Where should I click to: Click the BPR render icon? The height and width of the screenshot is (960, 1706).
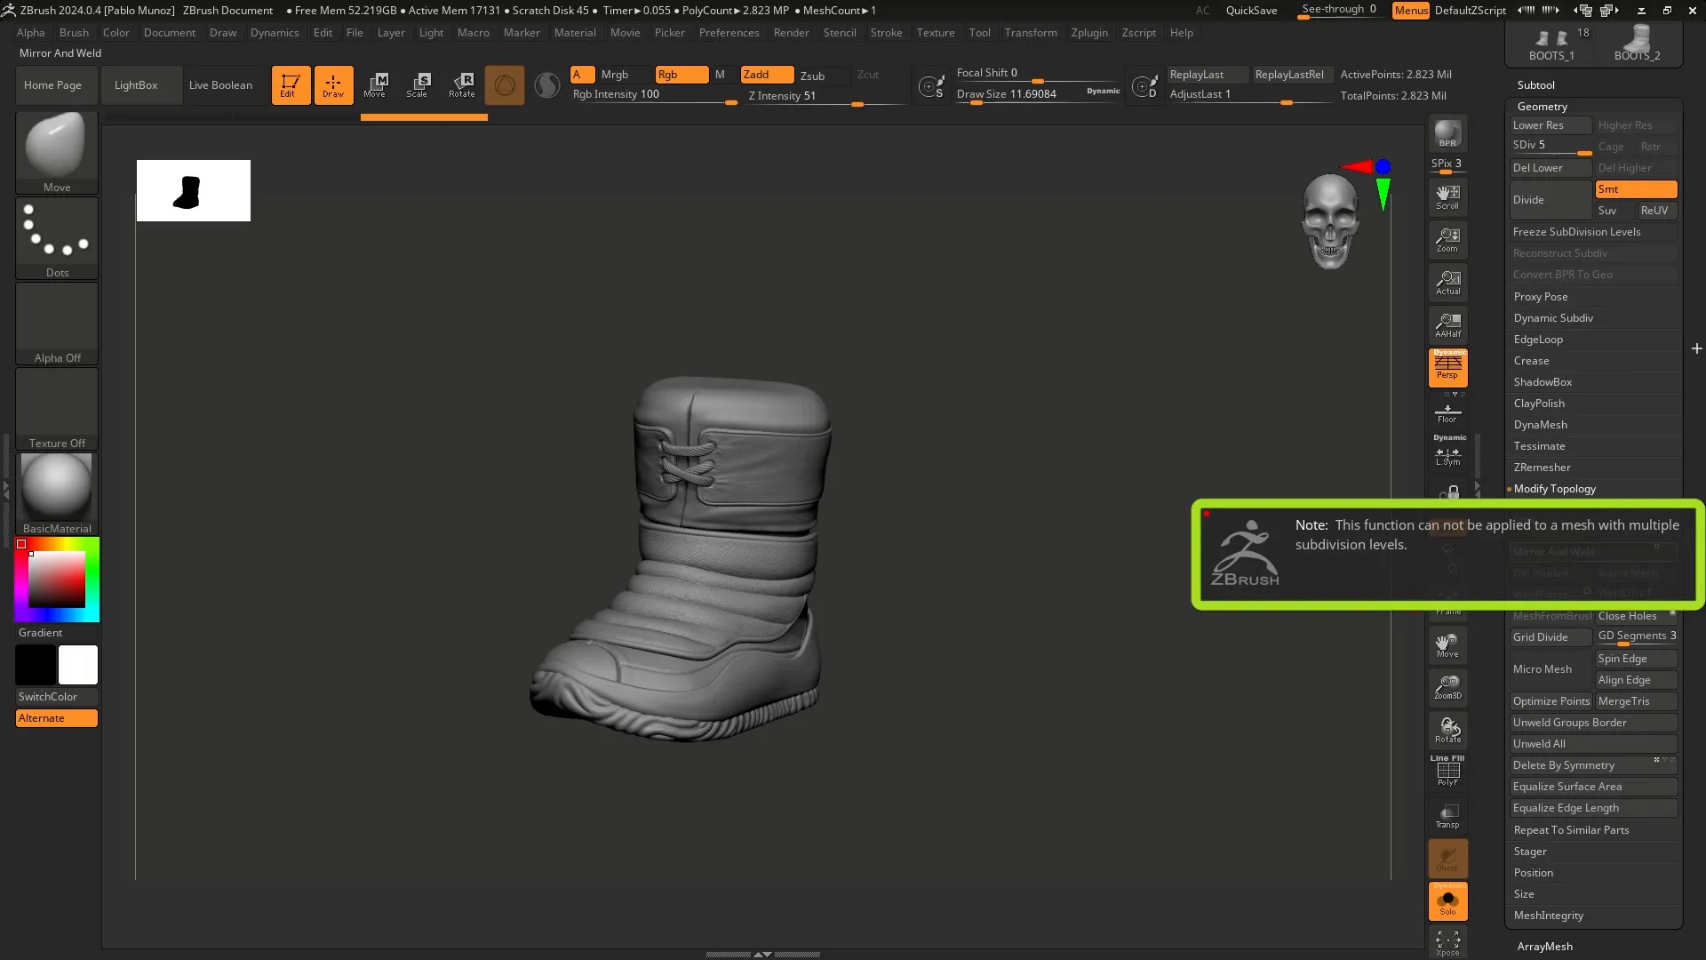point(1447,133)
